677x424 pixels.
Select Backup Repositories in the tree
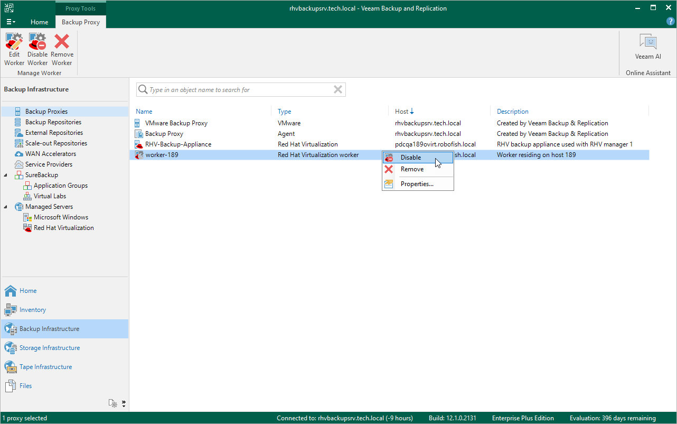tap(53, 122)
